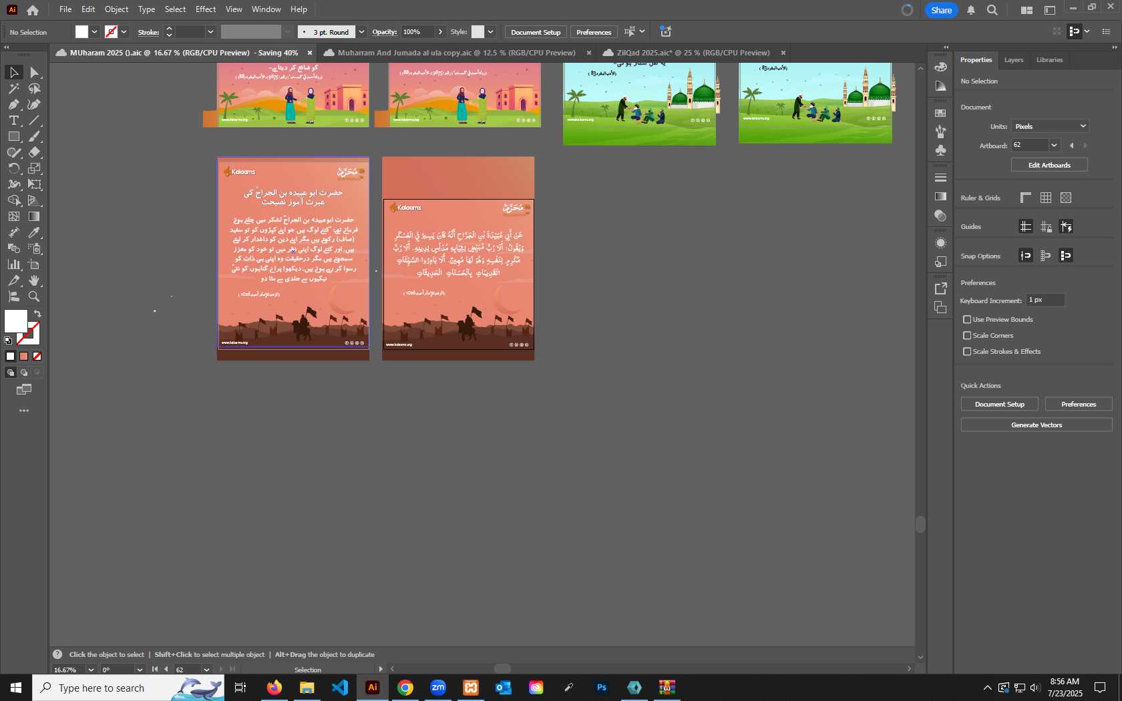
Task: Click Preferences in Quick Actions panel
Action: (x=1079, y=404)
